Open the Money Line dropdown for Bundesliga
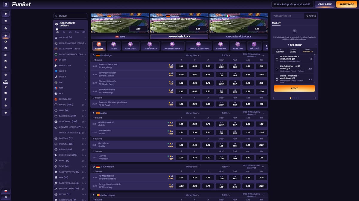The height and width of the screenshot is (201, 359). (192, 55)
